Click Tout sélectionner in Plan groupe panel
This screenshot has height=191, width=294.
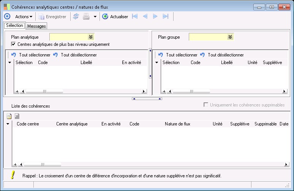point(178,55)
